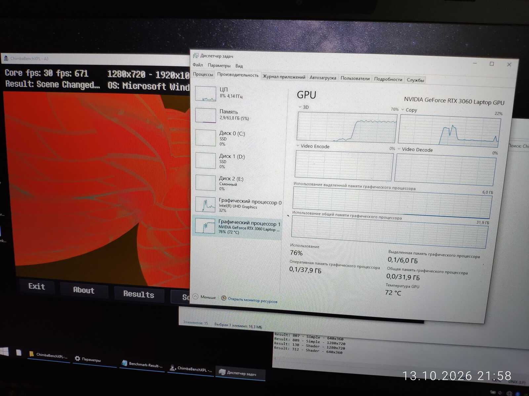Screen dimensions: 529x396
Task: Open the Windows Start button
Action: point(4,351)
